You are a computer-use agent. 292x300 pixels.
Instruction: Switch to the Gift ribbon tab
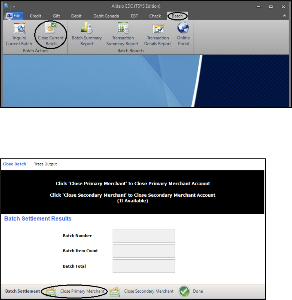click(56, 16)
